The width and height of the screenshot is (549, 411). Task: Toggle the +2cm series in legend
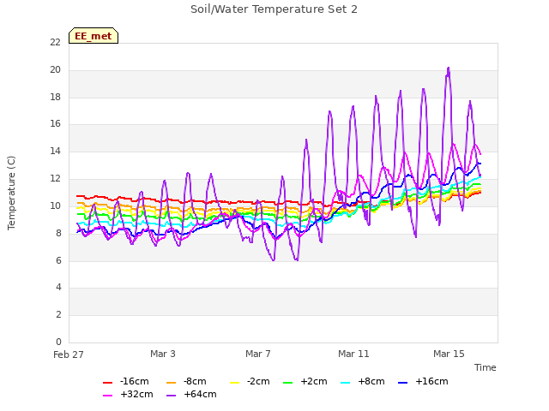tap(305, 381)
